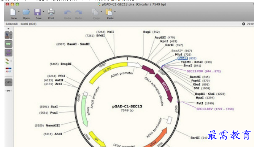254x147 pixels.
Task: Open dropdown beside the translations icon
Action: click(11, 61)
